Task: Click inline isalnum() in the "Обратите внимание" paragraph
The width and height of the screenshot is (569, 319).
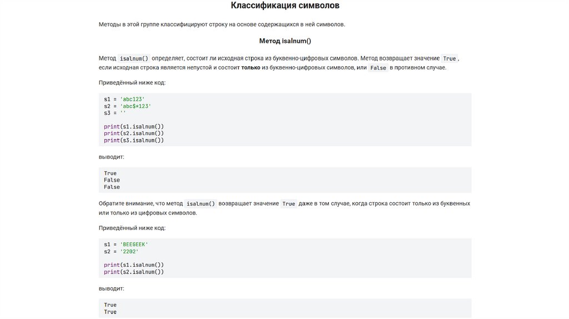Action: tap(200, 204)
